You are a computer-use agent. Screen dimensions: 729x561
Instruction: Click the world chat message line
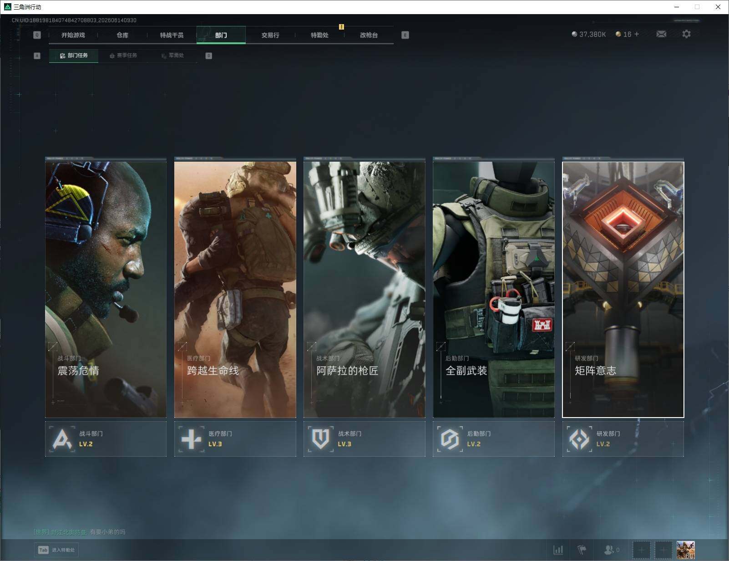79,532
